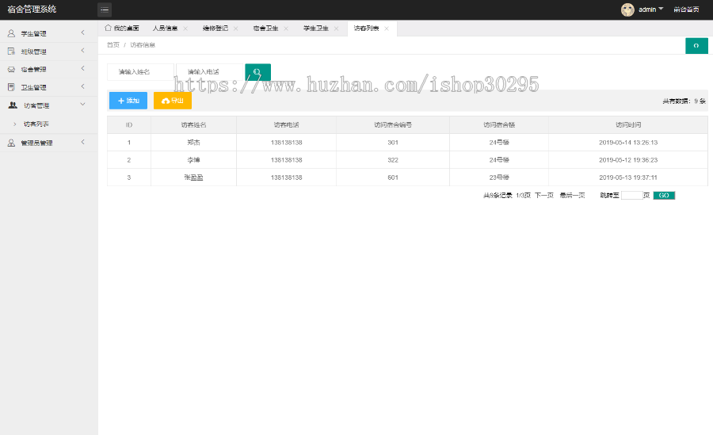The height and width of the screenshot is (435, 713).
Task: Select visitor name 郑杰
Action: [194, 143]
